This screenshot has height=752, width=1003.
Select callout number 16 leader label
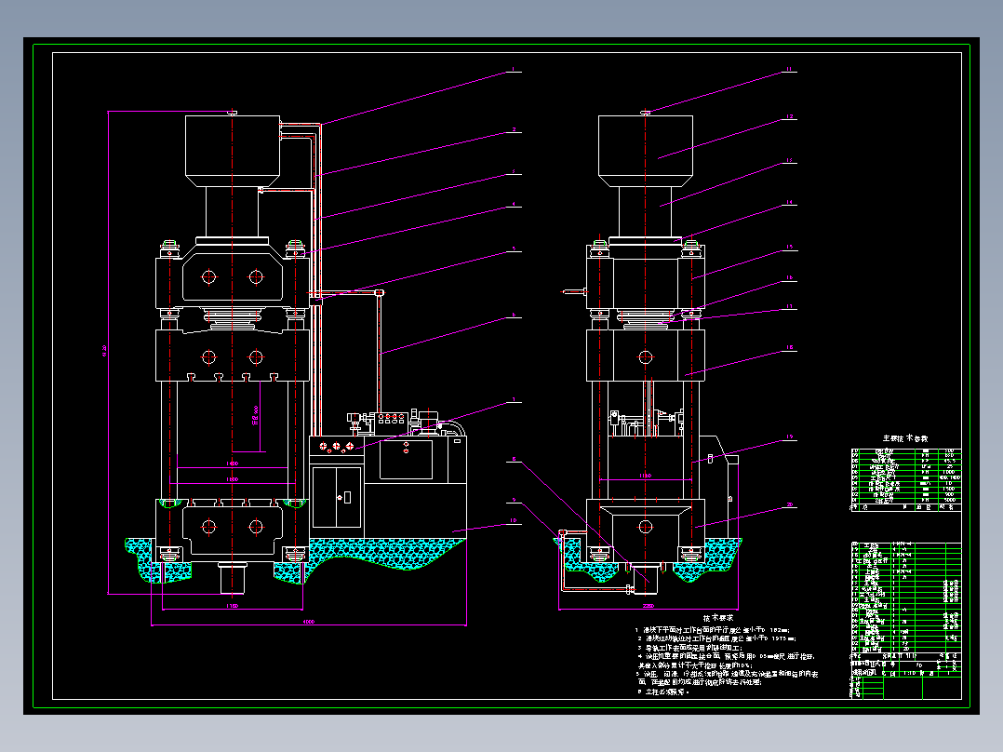[x=789, y=277]
